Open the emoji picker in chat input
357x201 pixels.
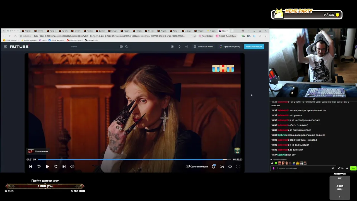click(x=333, y=168)
